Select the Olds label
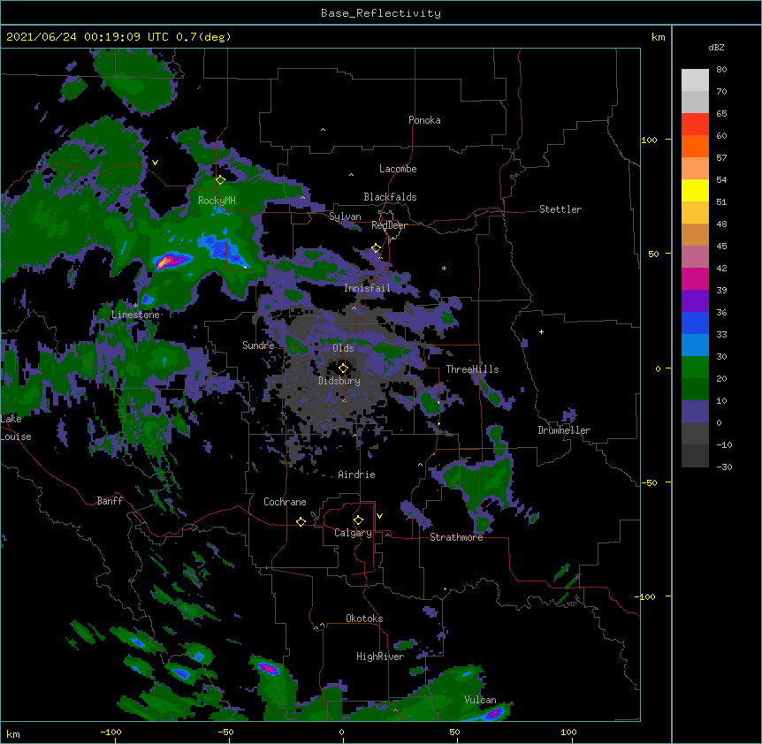This screenshot has height=744, width=762. click(x=343, y=348)
